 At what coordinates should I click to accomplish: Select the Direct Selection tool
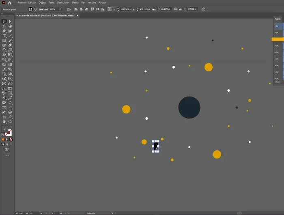tap(10, 21)
